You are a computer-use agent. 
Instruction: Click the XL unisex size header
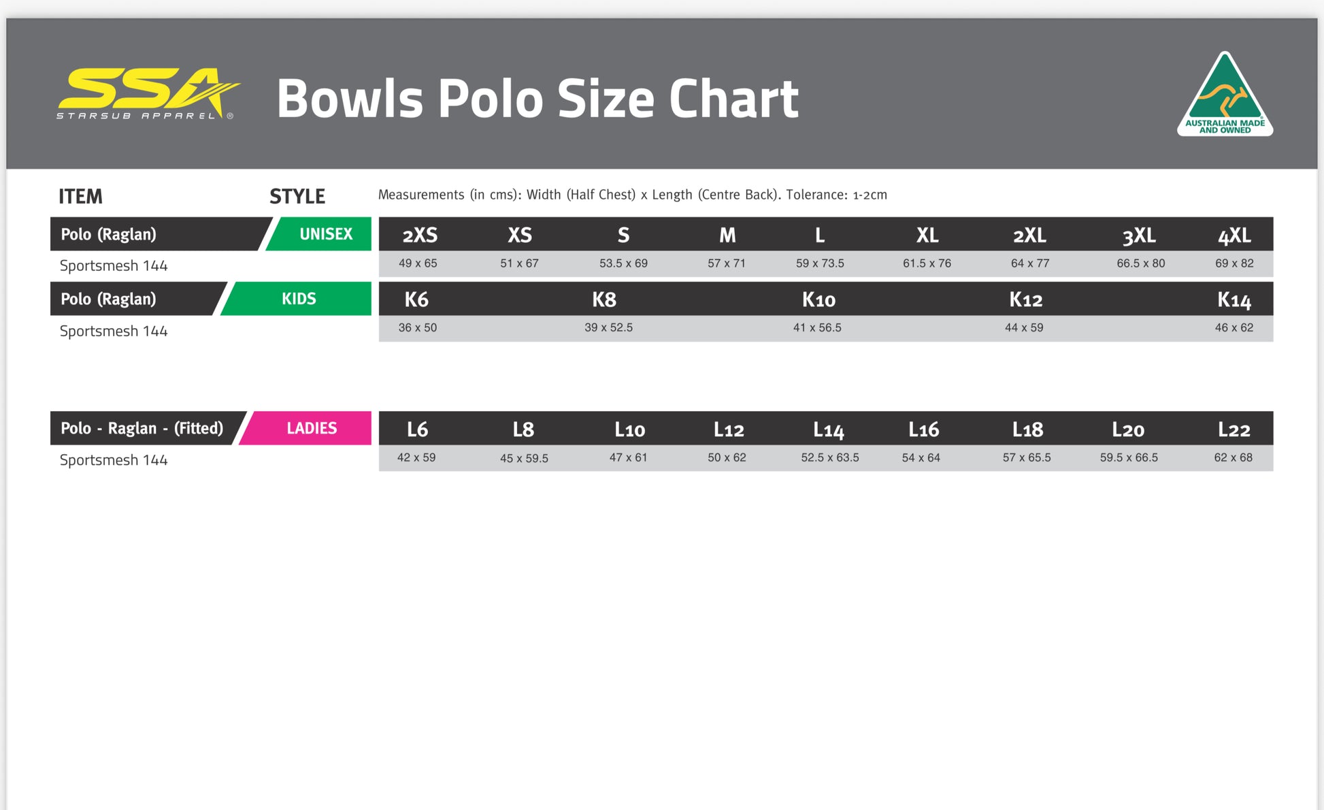(x=927, y=236)
